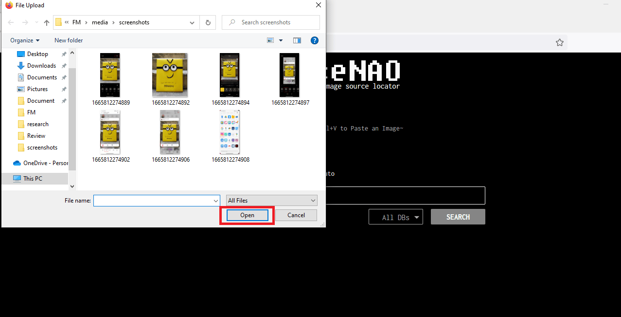Select image 1665812274908
The width and height of the screenshot is (621, 317).
[230, 136]
